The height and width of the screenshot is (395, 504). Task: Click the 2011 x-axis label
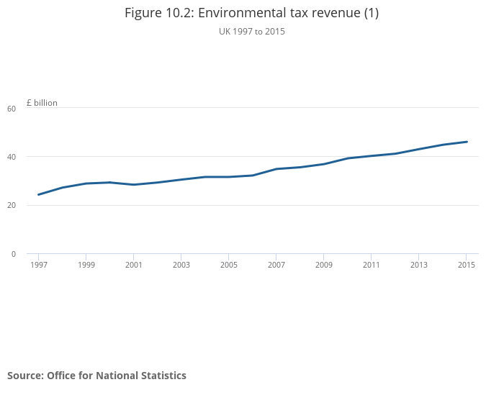tap(372, 265)
